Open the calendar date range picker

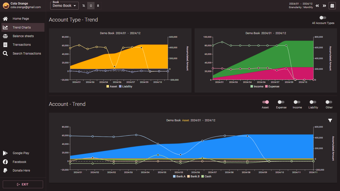coord(332,6)
